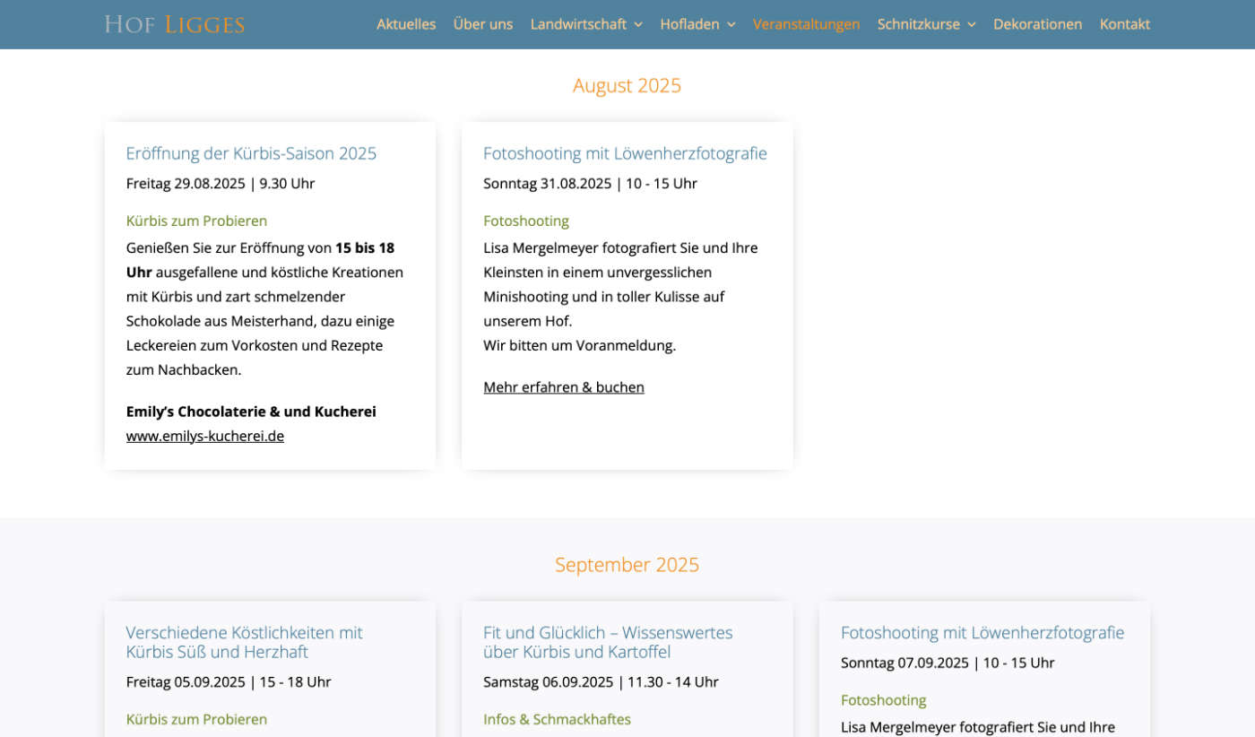Expand the Landwirtschaft dropdown chevron
This screenshot has height=737, width=1255.
click(x=638, y=25)
